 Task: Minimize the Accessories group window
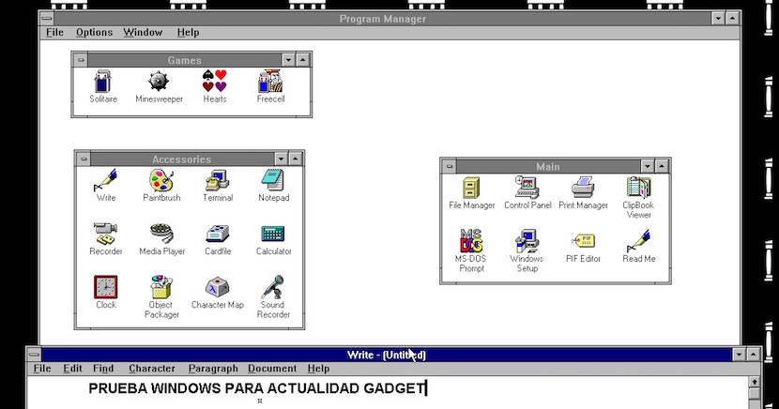282,159
